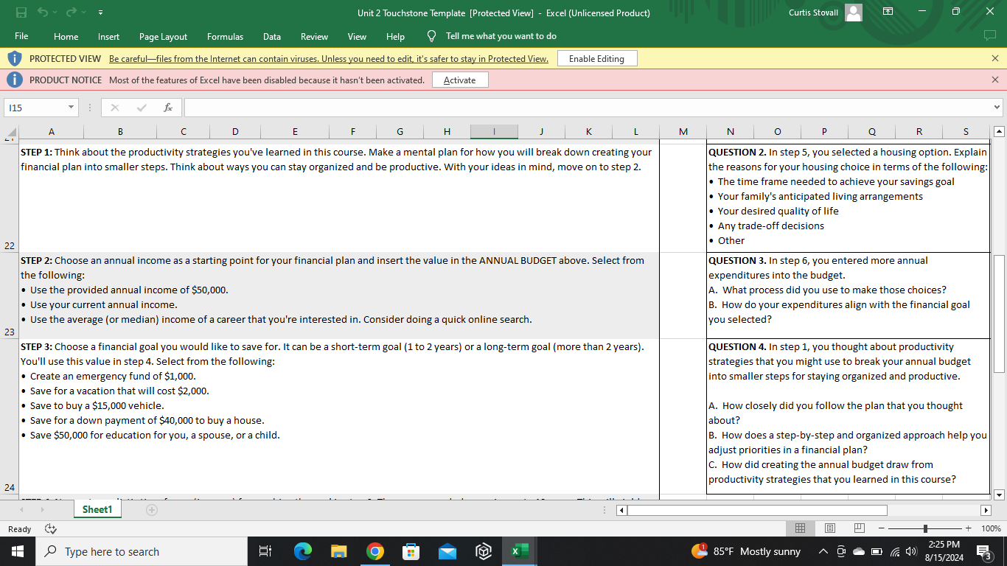Image resolution: width=1007 pixels, height=566 pixels.
Task: Click the horizontal scrollbar right arrow
Action: [x=987, y=509]
